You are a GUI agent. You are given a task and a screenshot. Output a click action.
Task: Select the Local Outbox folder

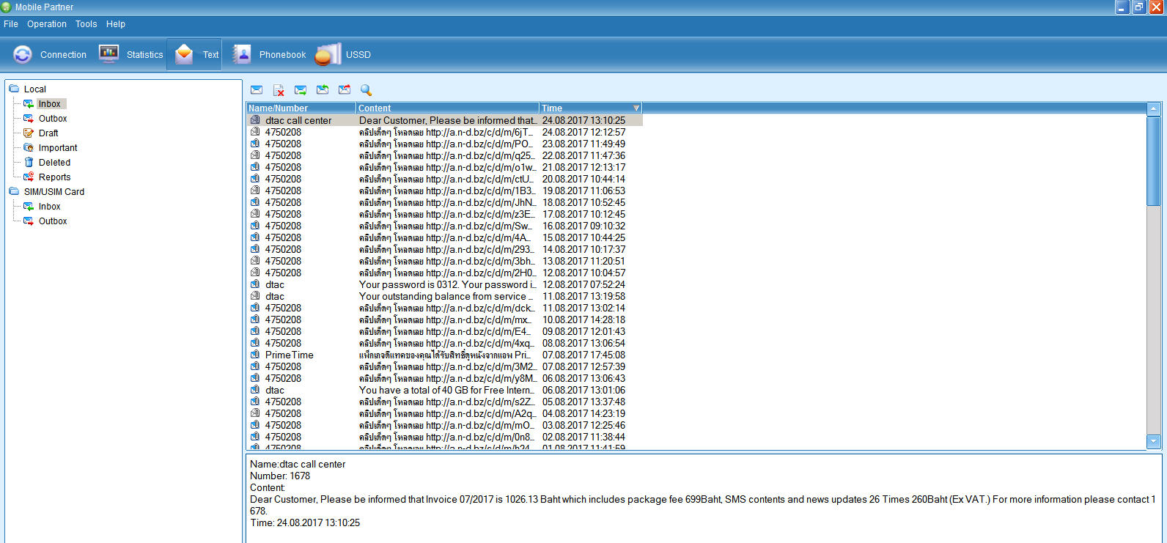click(53, 119)
